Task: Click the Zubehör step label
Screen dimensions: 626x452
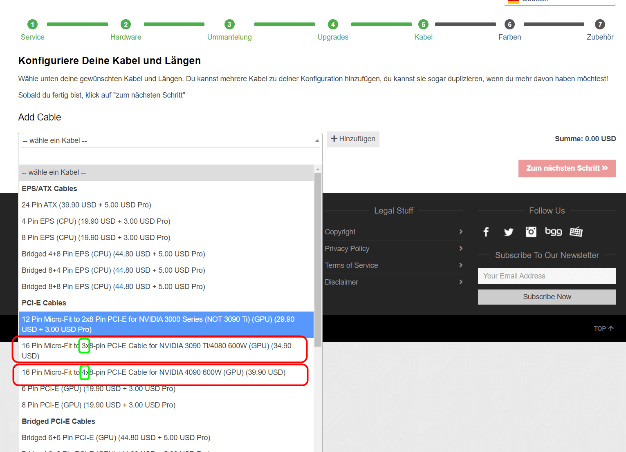Action: pyautogui.click(x=600, y=37)
